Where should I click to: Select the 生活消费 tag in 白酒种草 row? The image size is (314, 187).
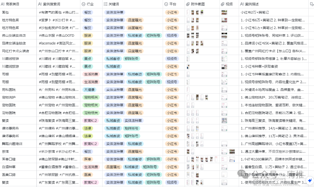[x=91, y=167]
